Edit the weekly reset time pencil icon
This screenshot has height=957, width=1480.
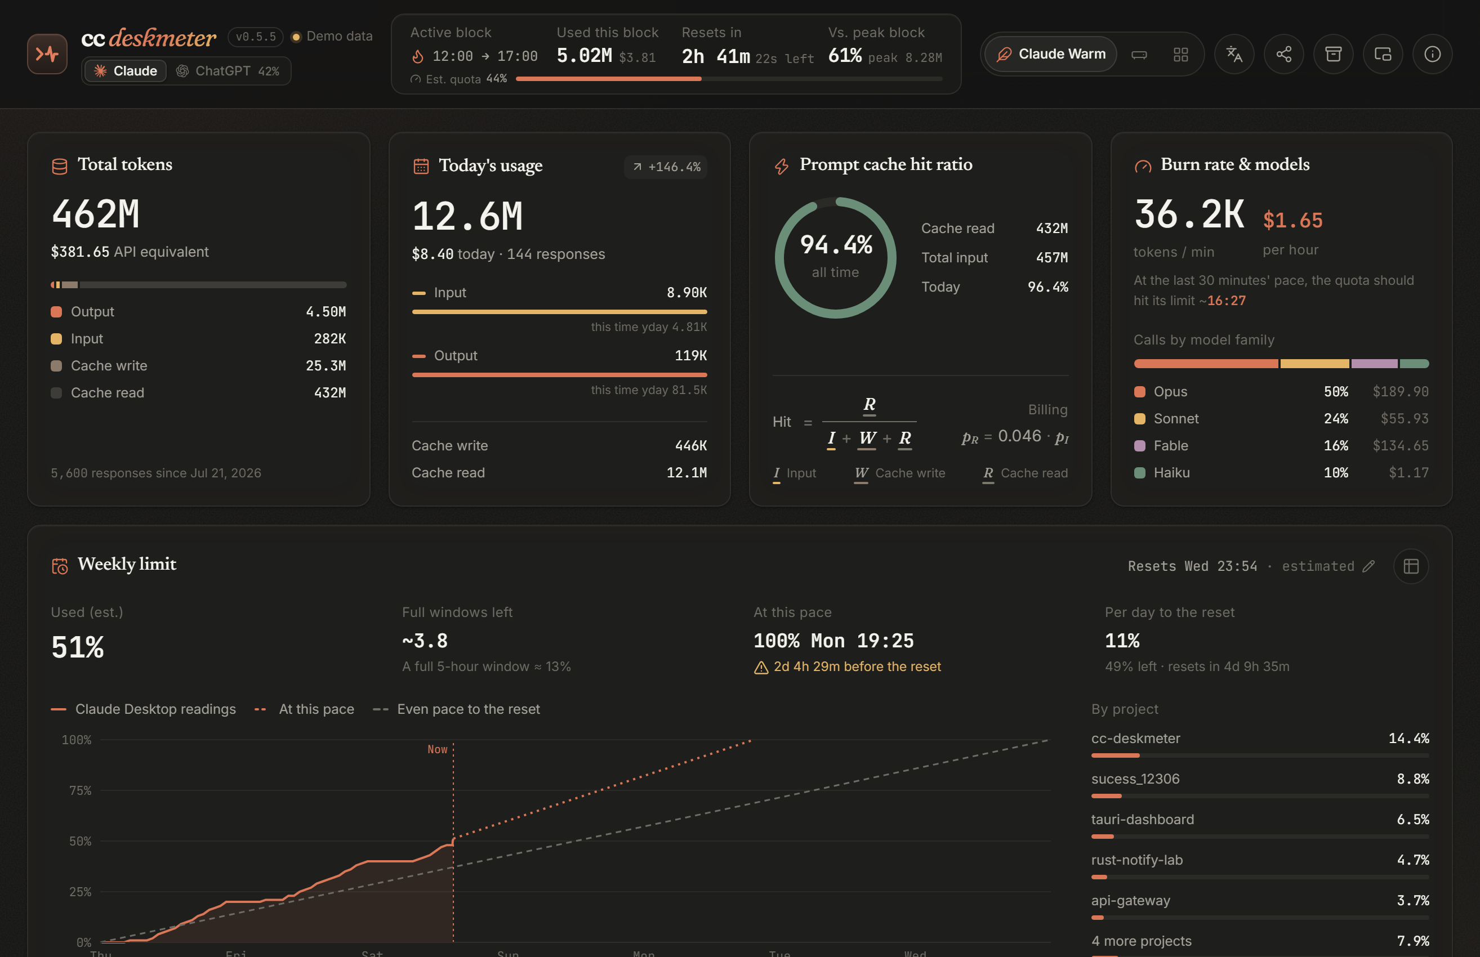tap(1368, 566)
